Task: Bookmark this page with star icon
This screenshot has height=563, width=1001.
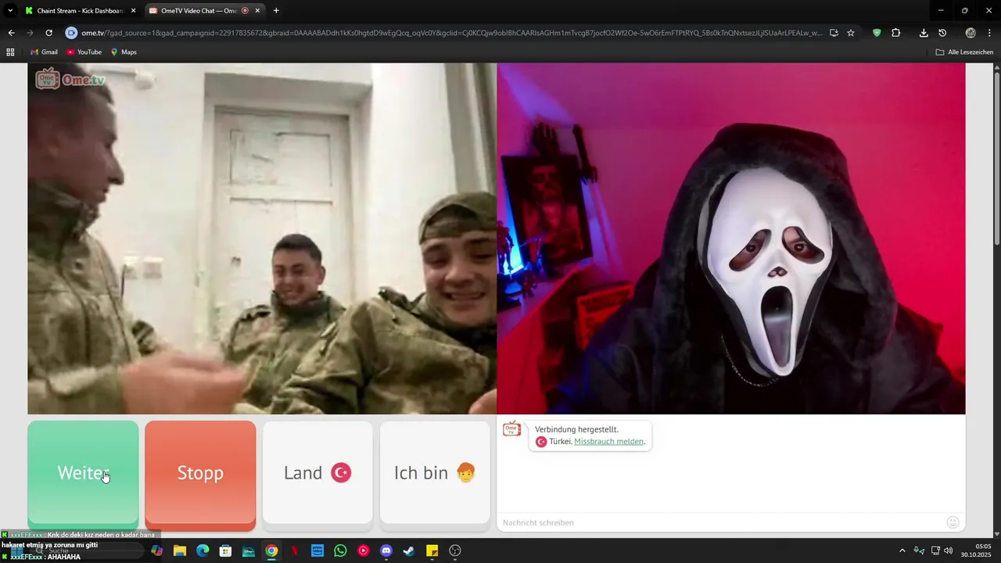Action: pyautogui.click(x=851, y=33)
